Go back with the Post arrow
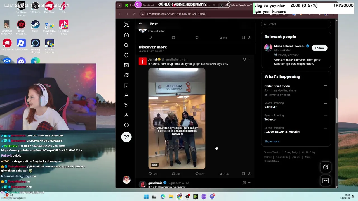This screenshot has height=201, width=358. (141, 24)
